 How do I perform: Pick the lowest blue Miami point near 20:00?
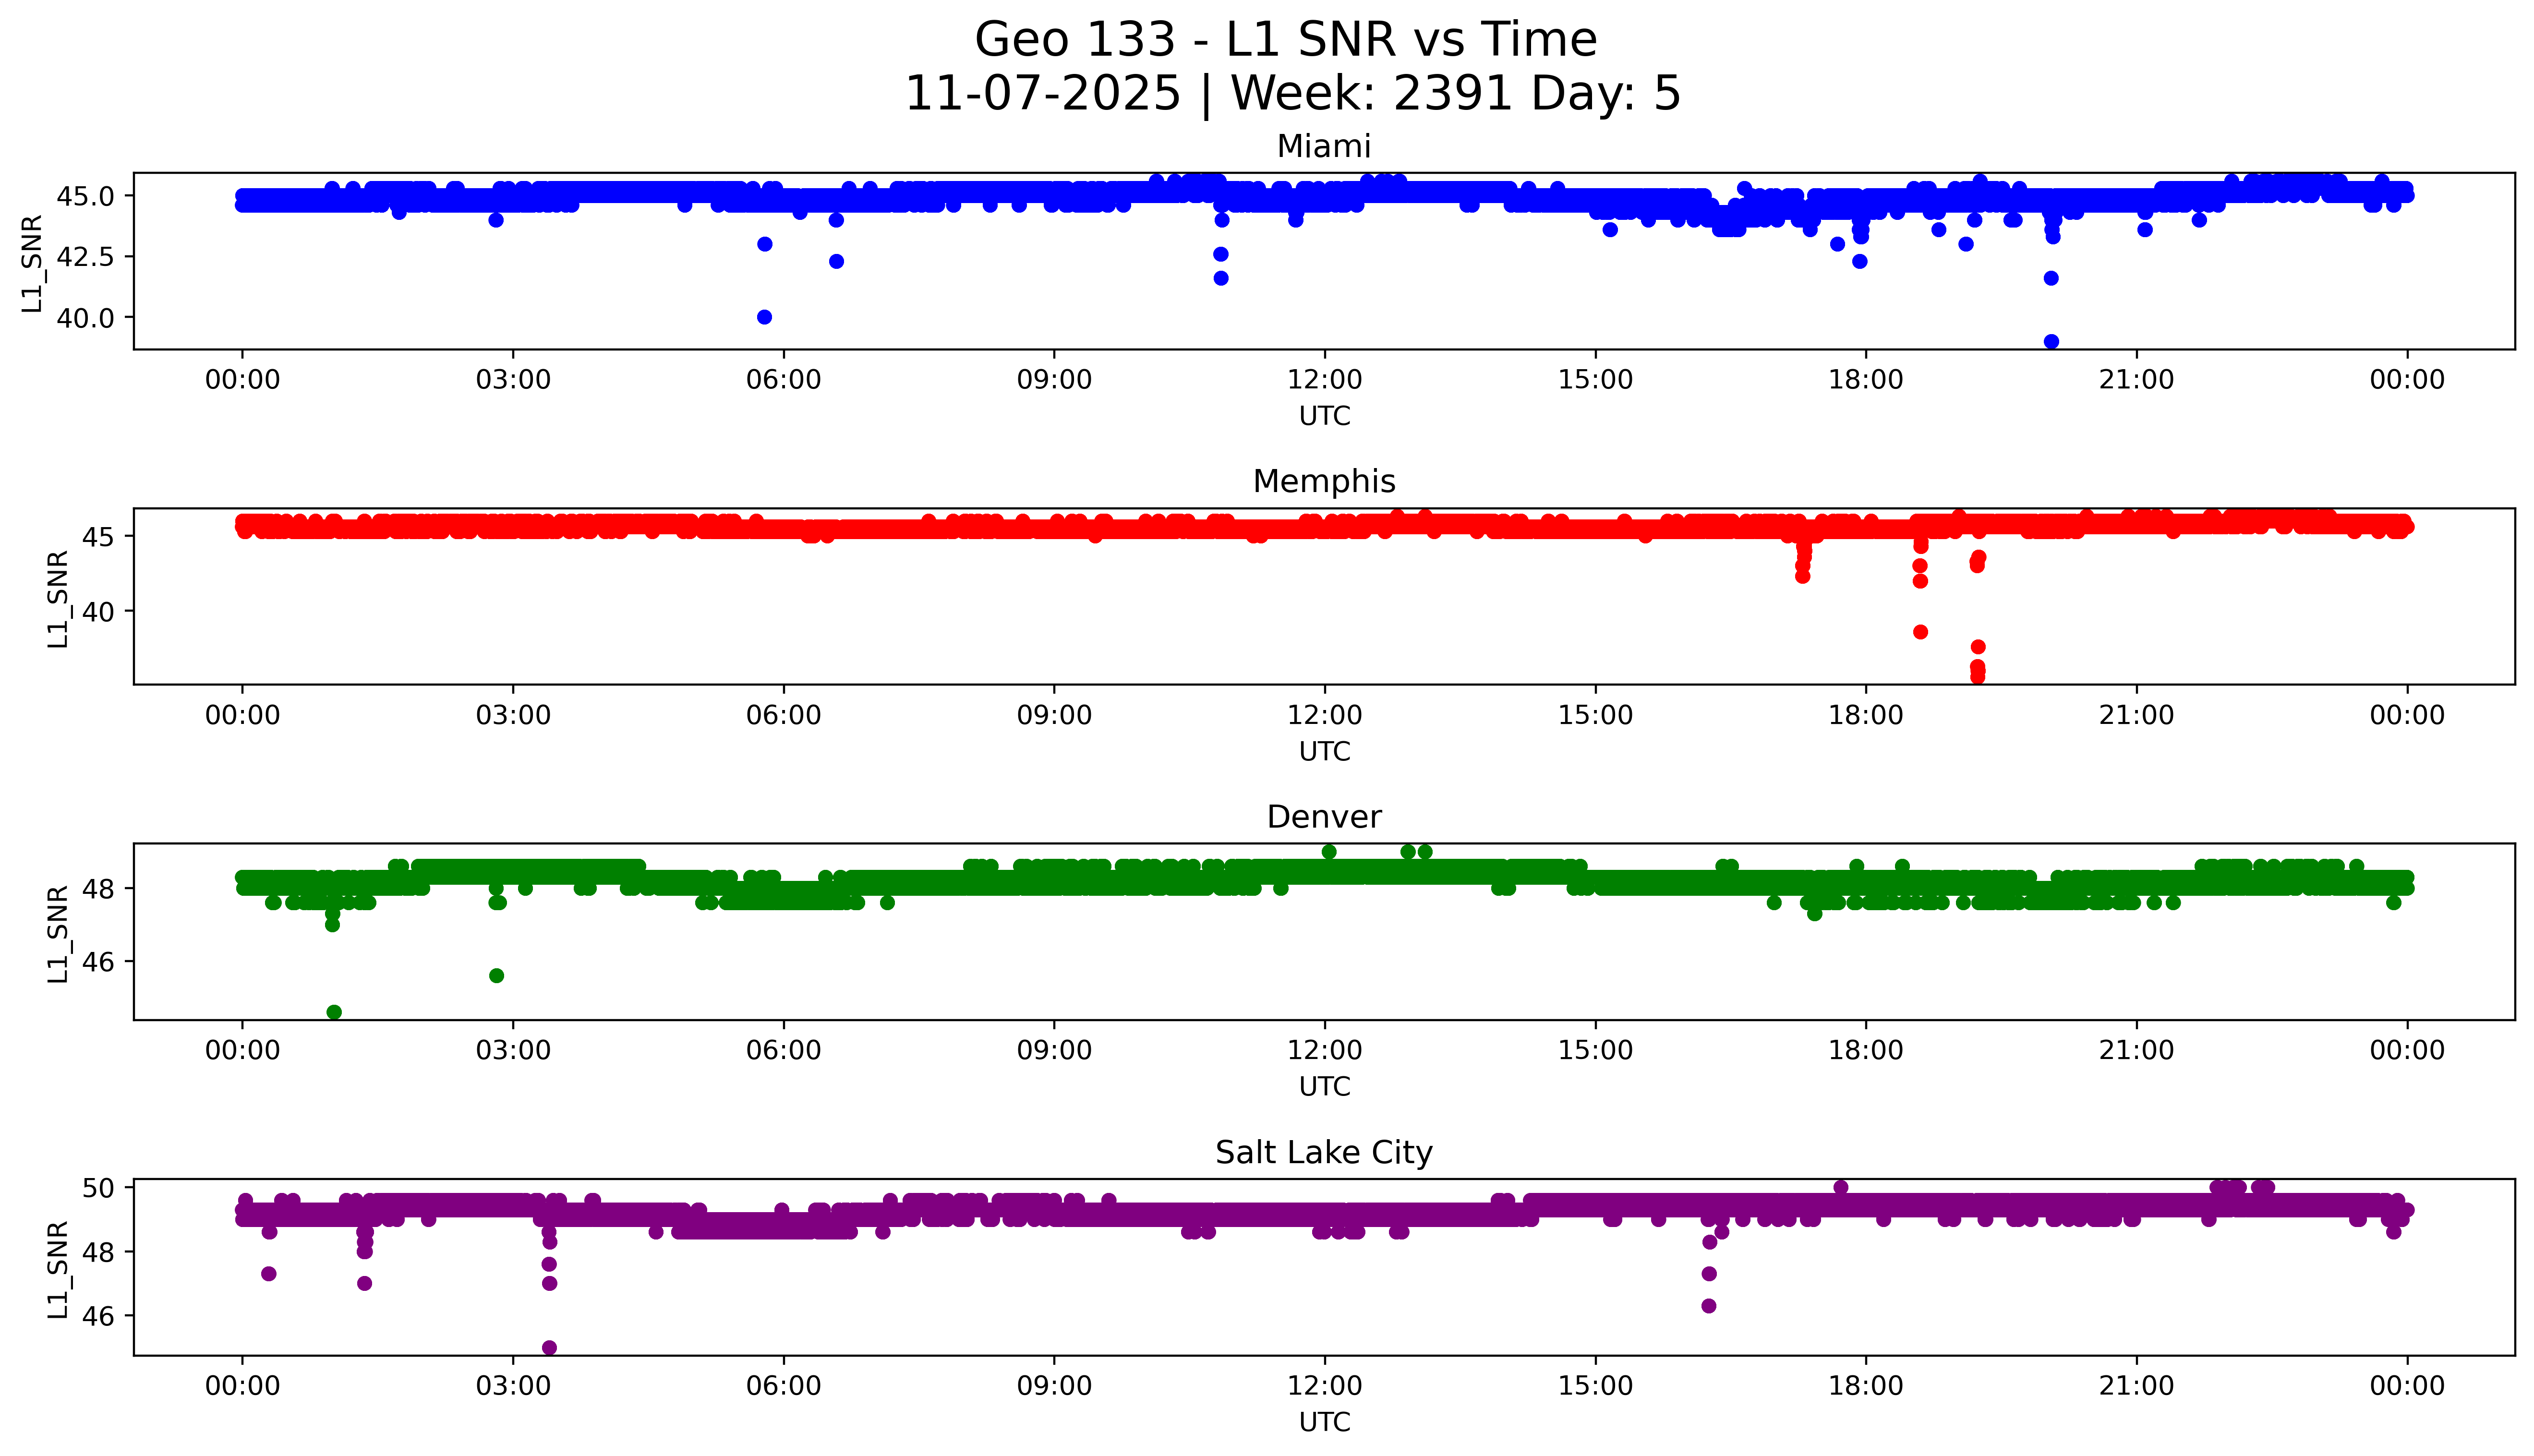click(x=2051, y=342)
